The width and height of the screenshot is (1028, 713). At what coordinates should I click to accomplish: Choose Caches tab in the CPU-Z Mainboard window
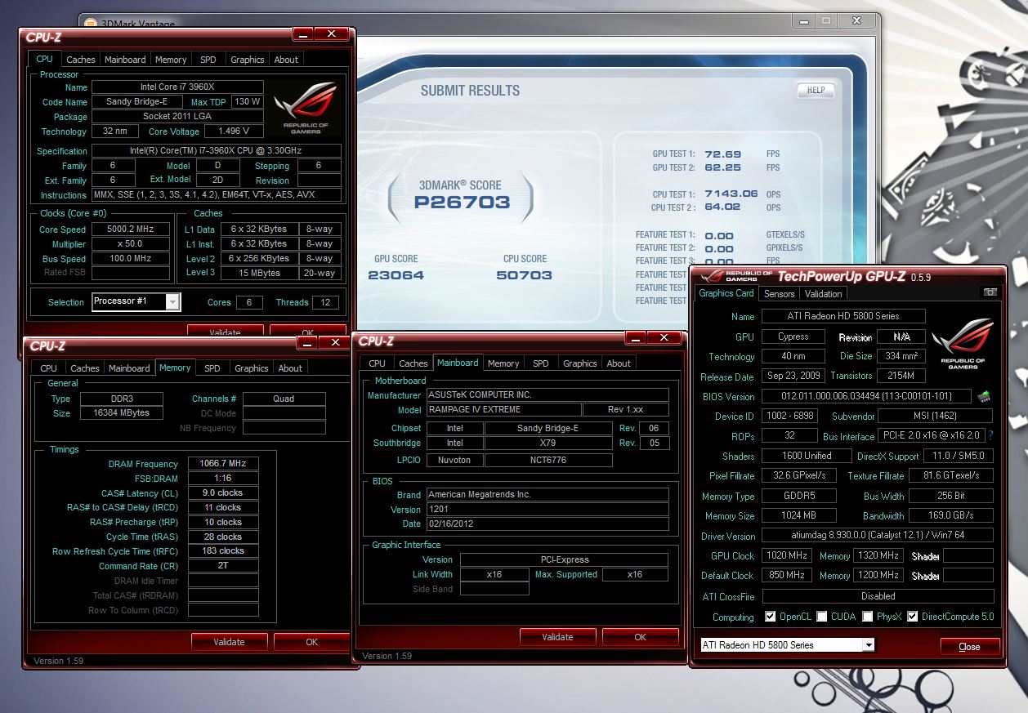[413, 363]
